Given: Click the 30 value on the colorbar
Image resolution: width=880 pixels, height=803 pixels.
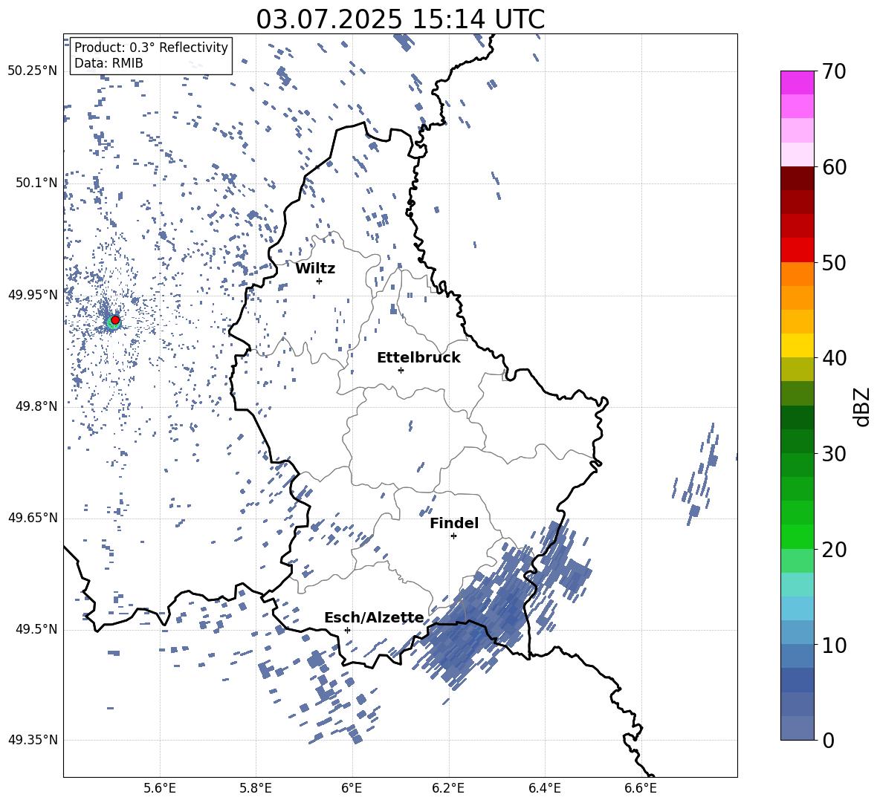Looking at the screenshot, I should point(833,454).
